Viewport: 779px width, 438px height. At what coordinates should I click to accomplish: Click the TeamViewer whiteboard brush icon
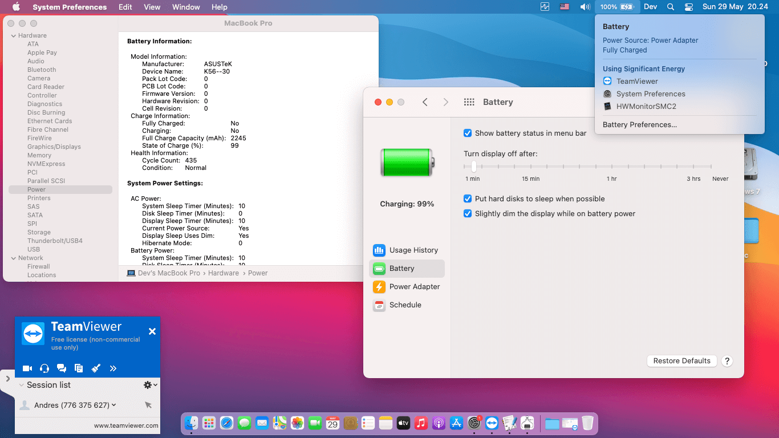pyautogui.click(x=96, y=368)
